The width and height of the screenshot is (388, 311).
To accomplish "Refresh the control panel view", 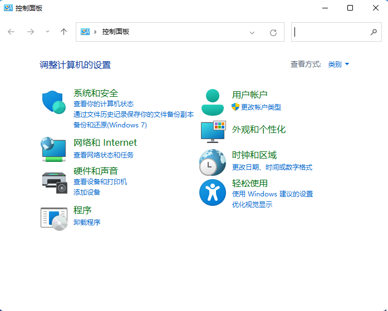I will 273,32.
